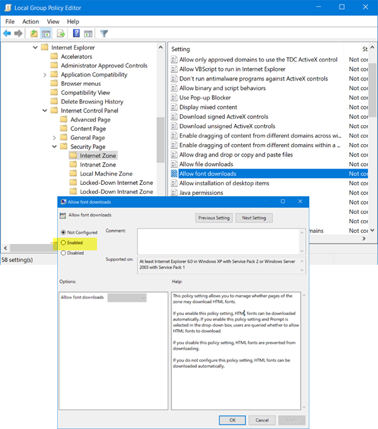Toggle the Show/Hide action pane icon
The width and height of the screenshot is (378, 429).
tap(88, 33)
